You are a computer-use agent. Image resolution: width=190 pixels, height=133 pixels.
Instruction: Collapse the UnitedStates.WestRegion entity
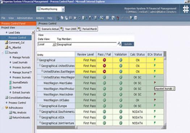click(x=42, y=77)
